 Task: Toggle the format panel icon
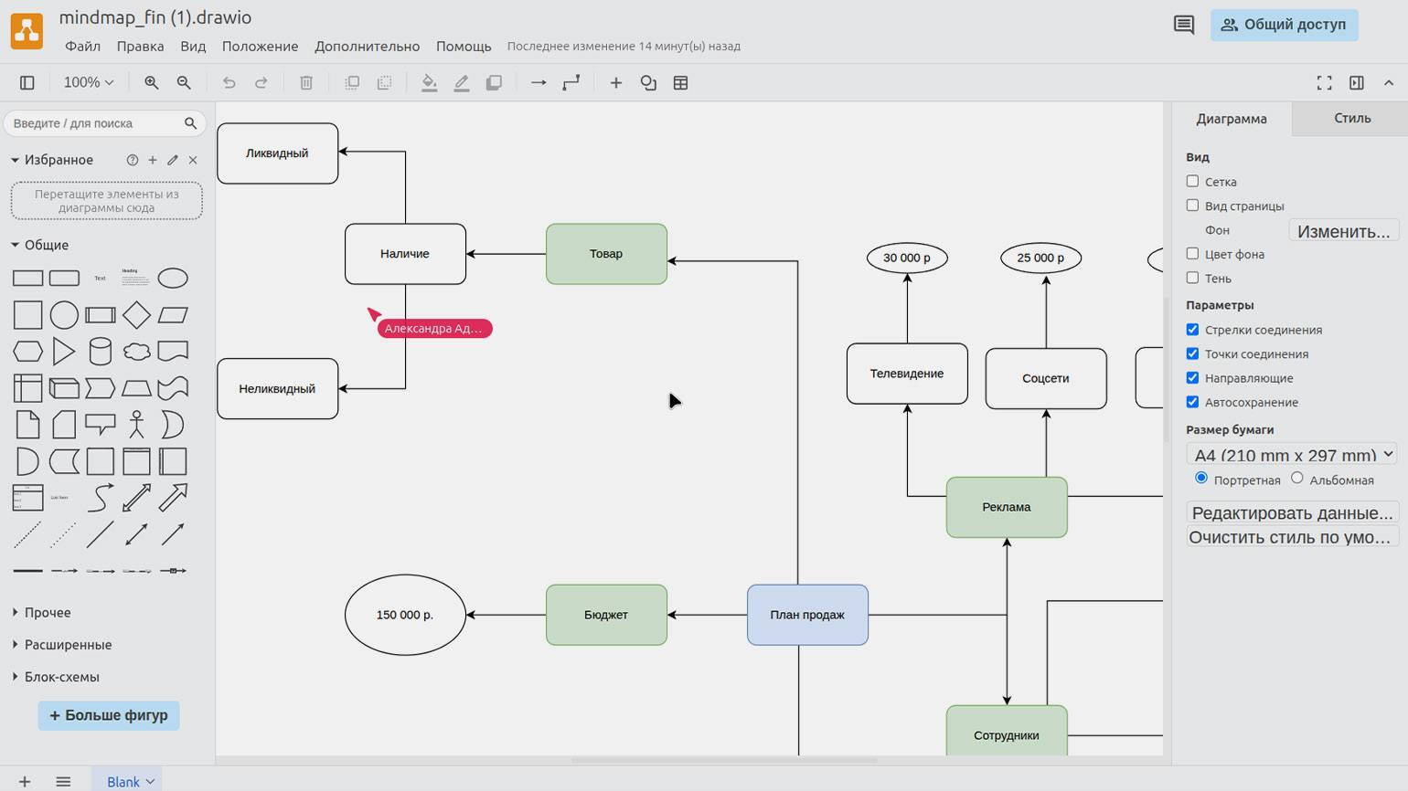(x=1357, y=83)
